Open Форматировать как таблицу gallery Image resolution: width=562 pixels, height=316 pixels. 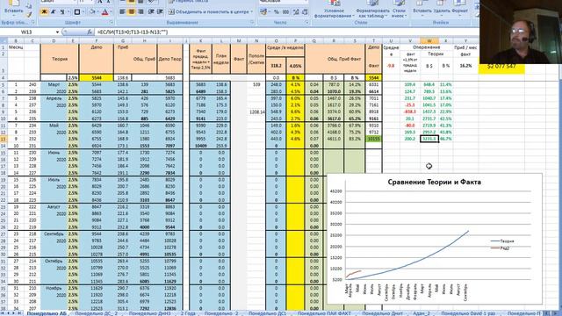[371, 9]
